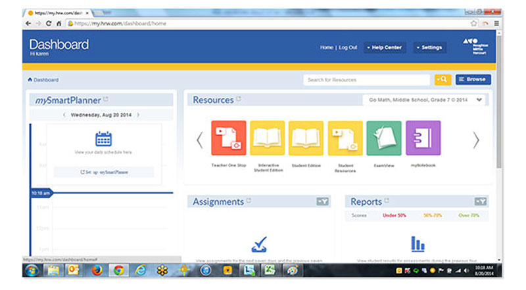526x290 pixels.
Task: Open the Help Center dropdown
Action: pyautogui.click(x=385, y=47)
